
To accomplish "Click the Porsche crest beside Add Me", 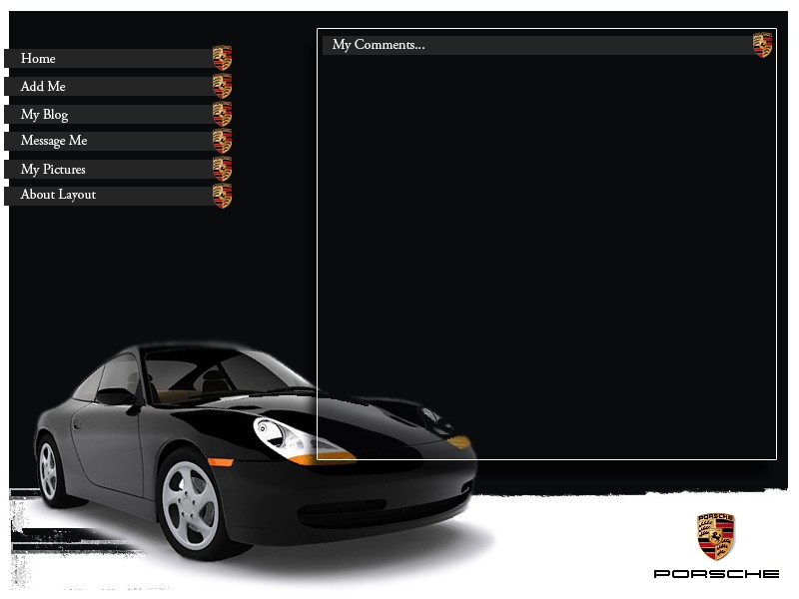I will tap(222, 86).
